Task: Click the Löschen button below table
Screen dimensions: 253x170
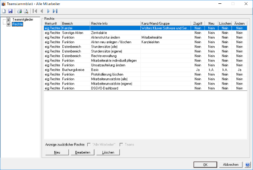Action: pos(108,152)
